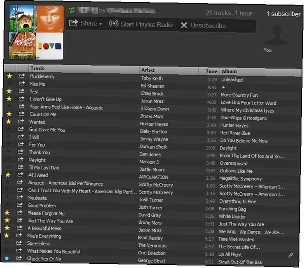Open the Share dropdown menu
The image size is (304, 268).
86,24
